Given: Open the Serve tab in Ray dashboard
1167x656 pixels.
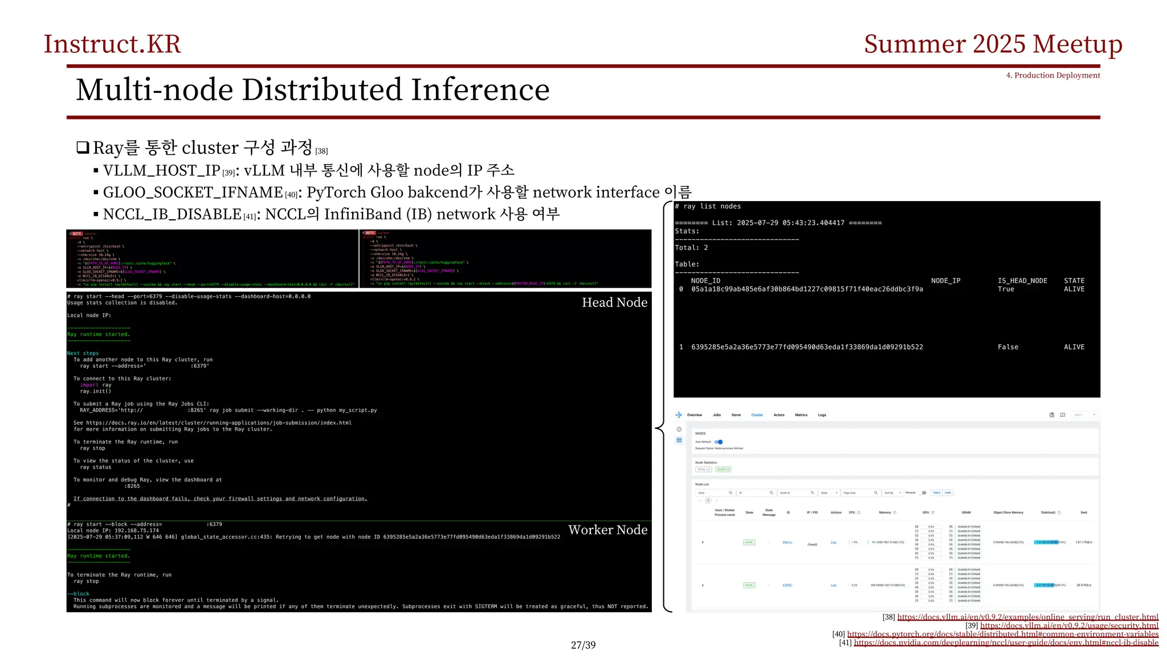Looking at the screenshot, I should click(736, 415).
